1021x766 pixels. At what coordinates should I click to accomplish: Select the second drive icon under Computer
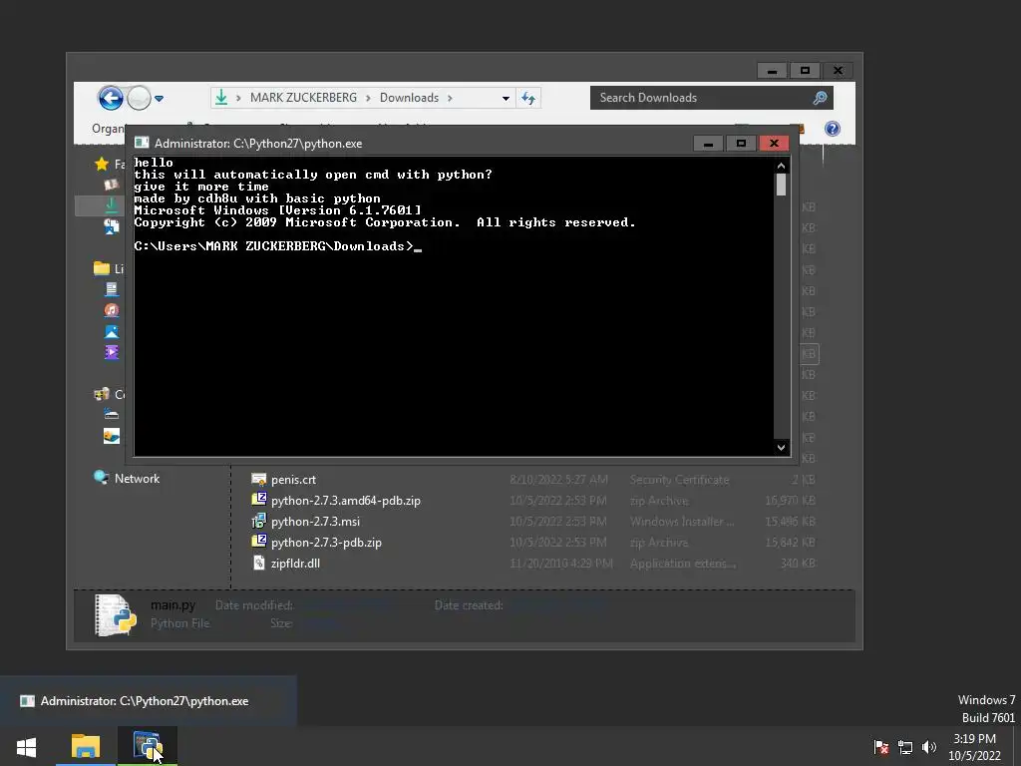(112, 436)
